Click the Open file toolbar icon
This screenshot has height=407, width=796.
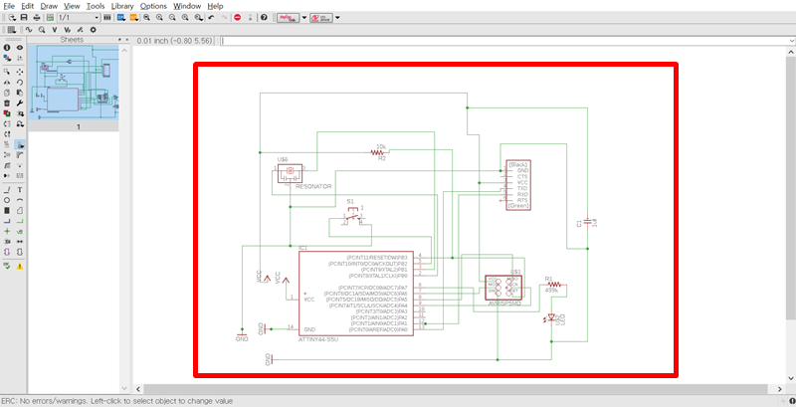(x=12, y=17)
